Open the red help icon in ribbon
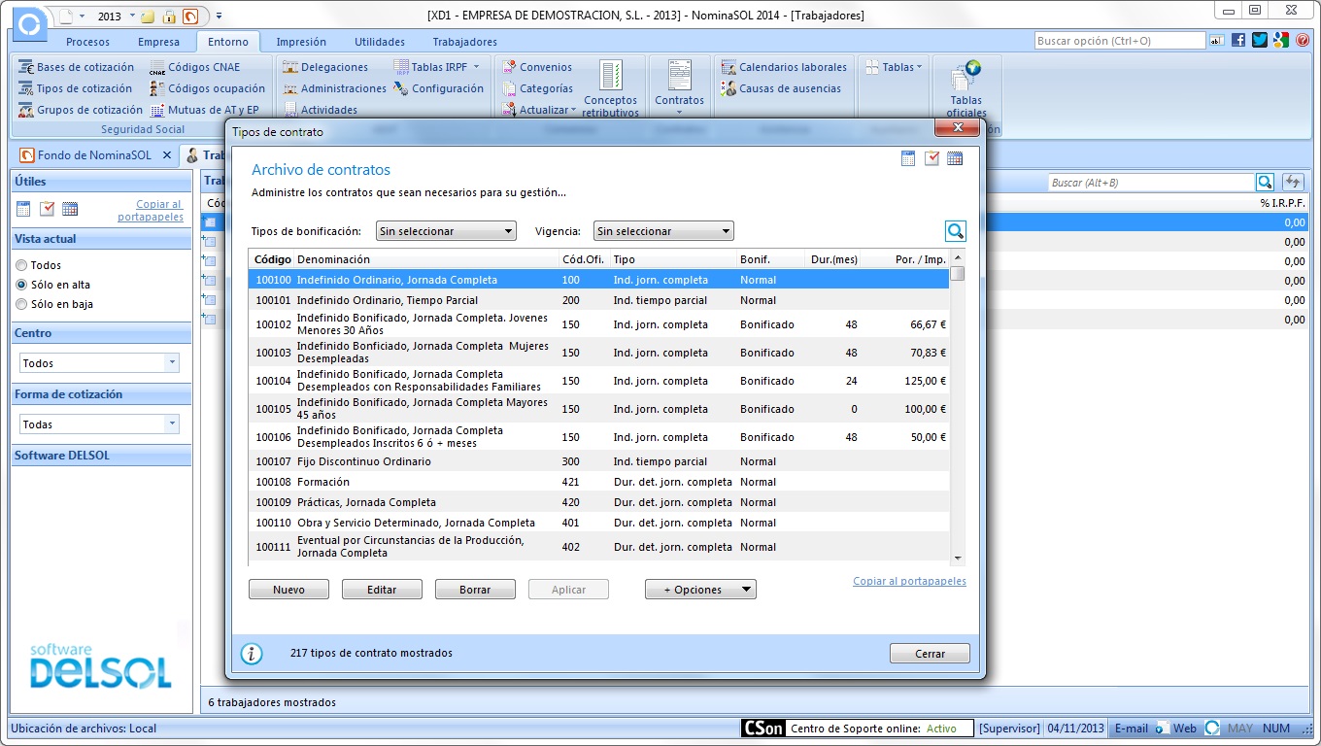 tap(1303, 40)
